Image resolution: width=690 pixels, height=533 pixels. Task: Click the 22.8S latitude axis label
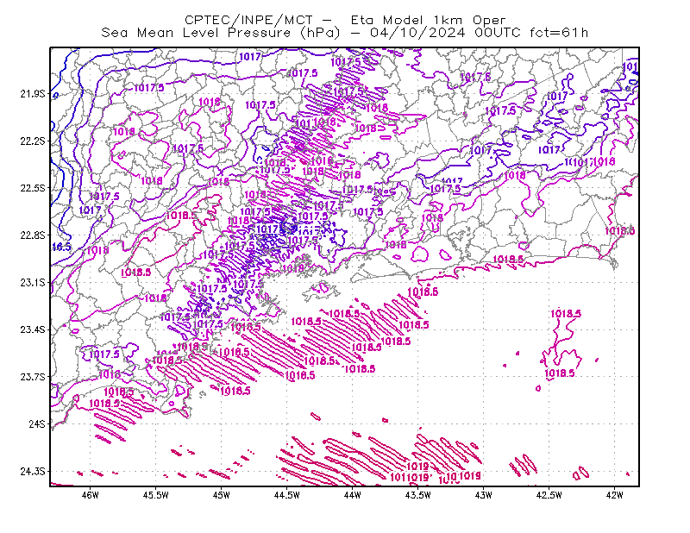click(32, 235)
